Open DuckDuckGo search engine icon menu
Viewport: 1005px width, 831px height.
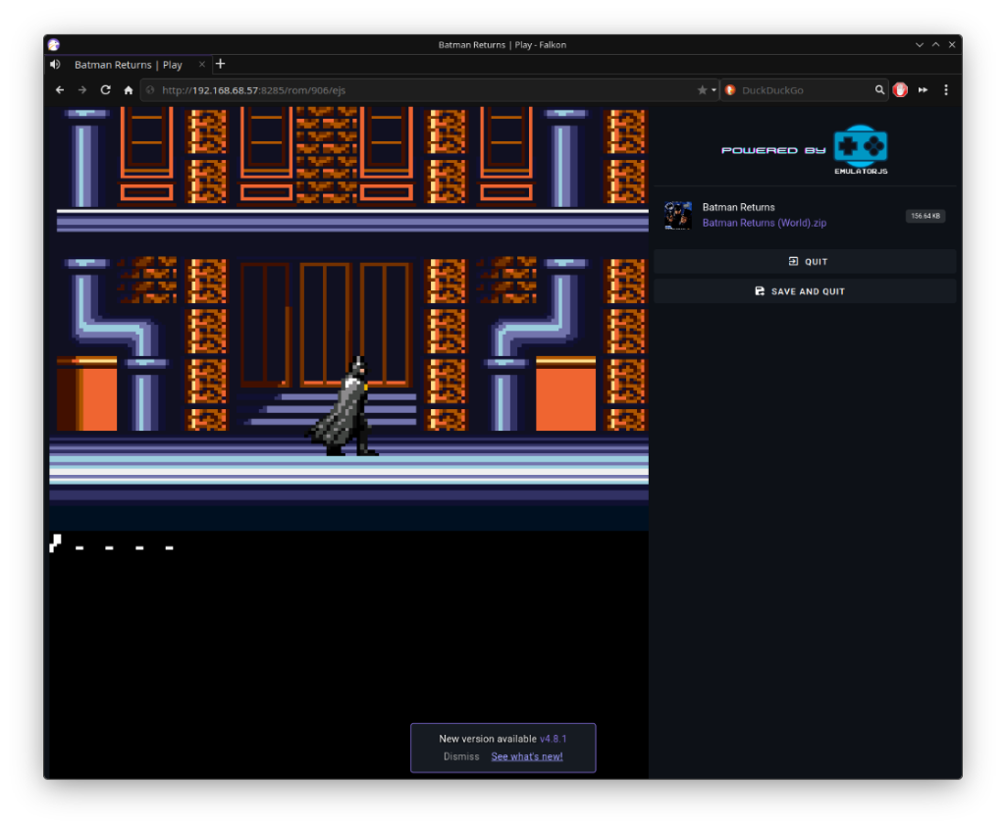(x=730, y=90)
